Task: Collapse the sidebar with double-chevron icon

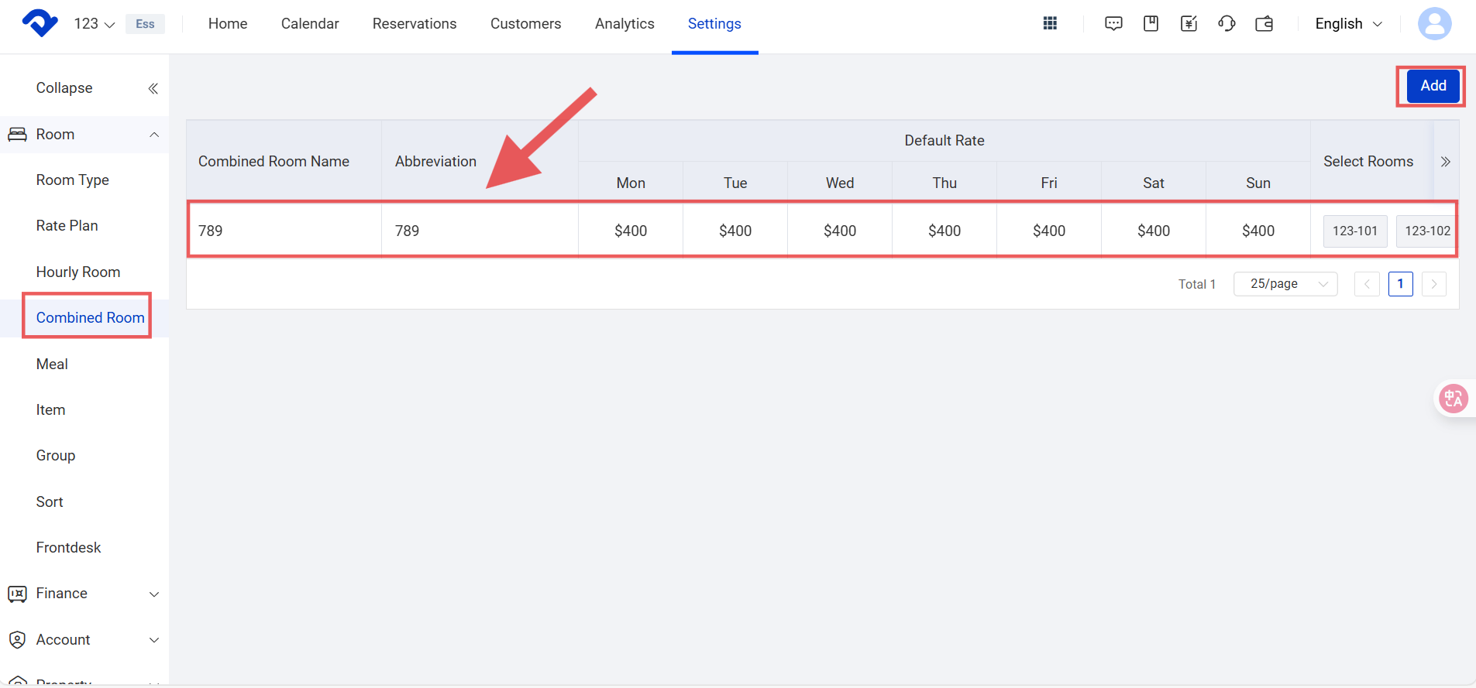Action: [x=153, y=88]
